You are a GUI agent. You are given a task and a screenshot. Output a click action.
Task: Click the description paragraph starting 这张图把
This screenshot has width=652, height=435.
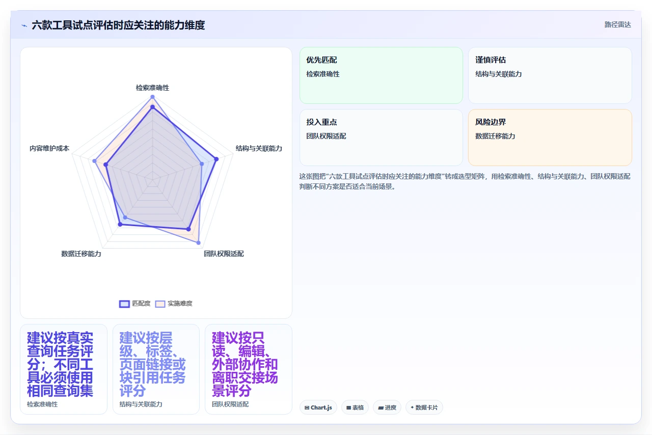pos(465,181)
